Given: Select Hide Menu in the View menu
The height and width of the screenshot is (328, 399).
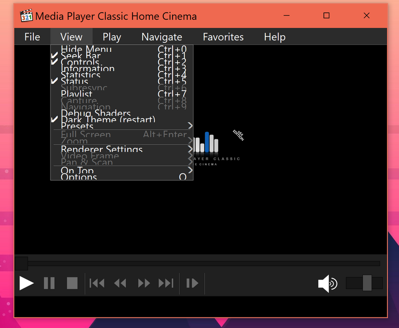Looking at the screenshot, I should (x=122, y=49).
